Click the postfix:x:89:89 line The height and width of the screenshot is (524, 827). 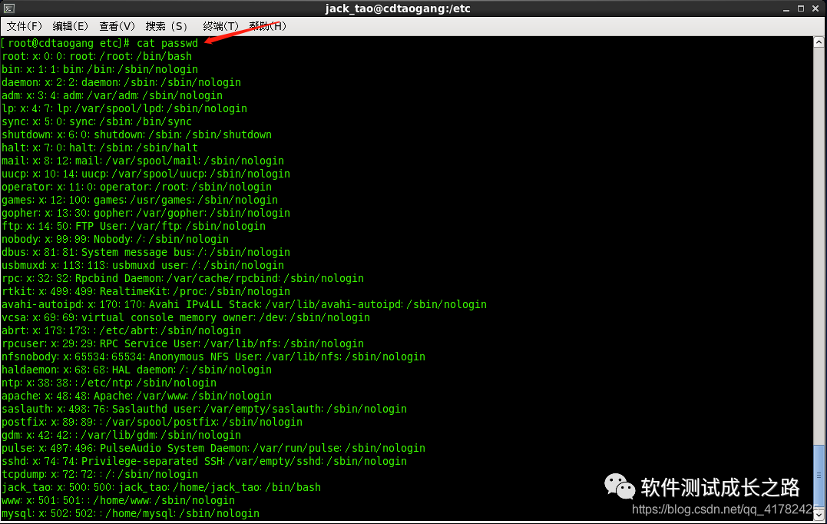coord(153,422)
